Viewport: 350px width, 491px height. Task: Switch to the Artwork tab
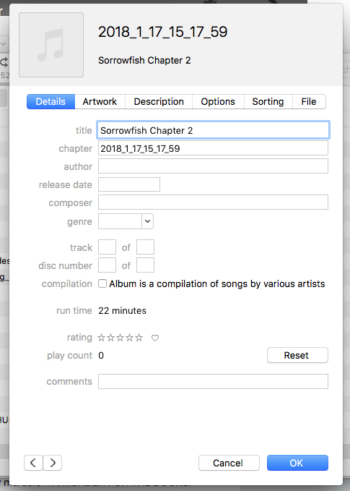pyautogui.click(x=100, y=101)
